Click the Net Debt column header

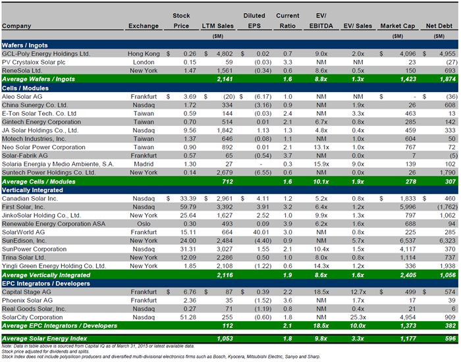[x=439, y=26]
